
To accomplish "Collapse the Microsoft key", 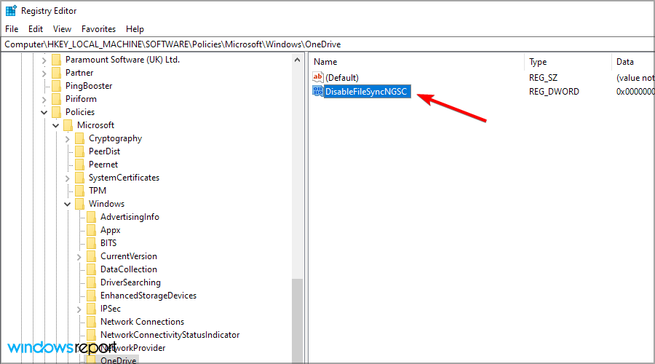I will [55, 125].
